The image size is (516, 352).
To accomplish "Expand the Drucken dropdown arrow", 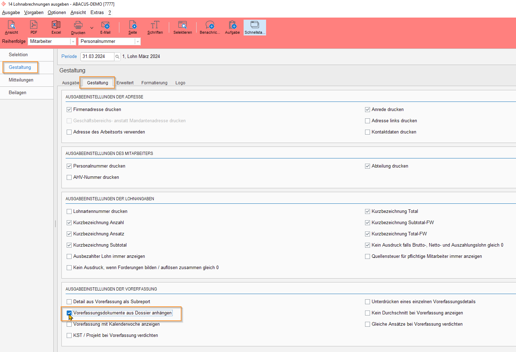I will tap(92, 28).
